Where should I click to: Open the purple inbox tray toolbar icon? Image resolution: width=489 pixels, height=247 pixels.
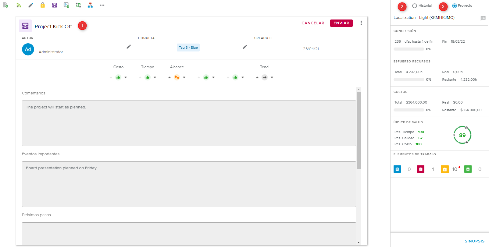pos(55,5)
